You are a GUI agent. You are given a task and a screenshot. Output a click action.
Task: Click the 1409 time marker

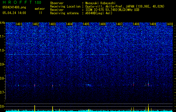tap(153, 24)
